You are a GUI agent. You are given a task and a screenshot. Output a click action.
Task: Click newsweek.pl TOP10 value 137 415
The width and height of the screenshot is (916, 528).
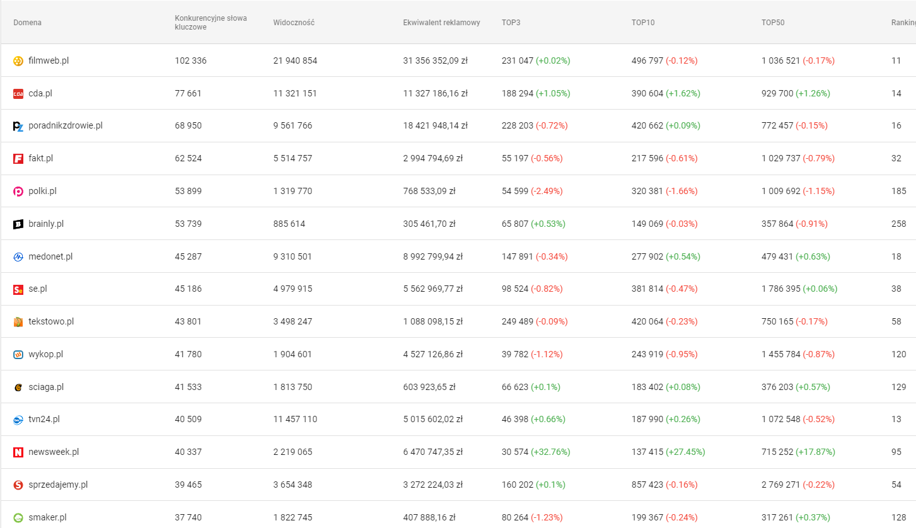tap(647, 452)
